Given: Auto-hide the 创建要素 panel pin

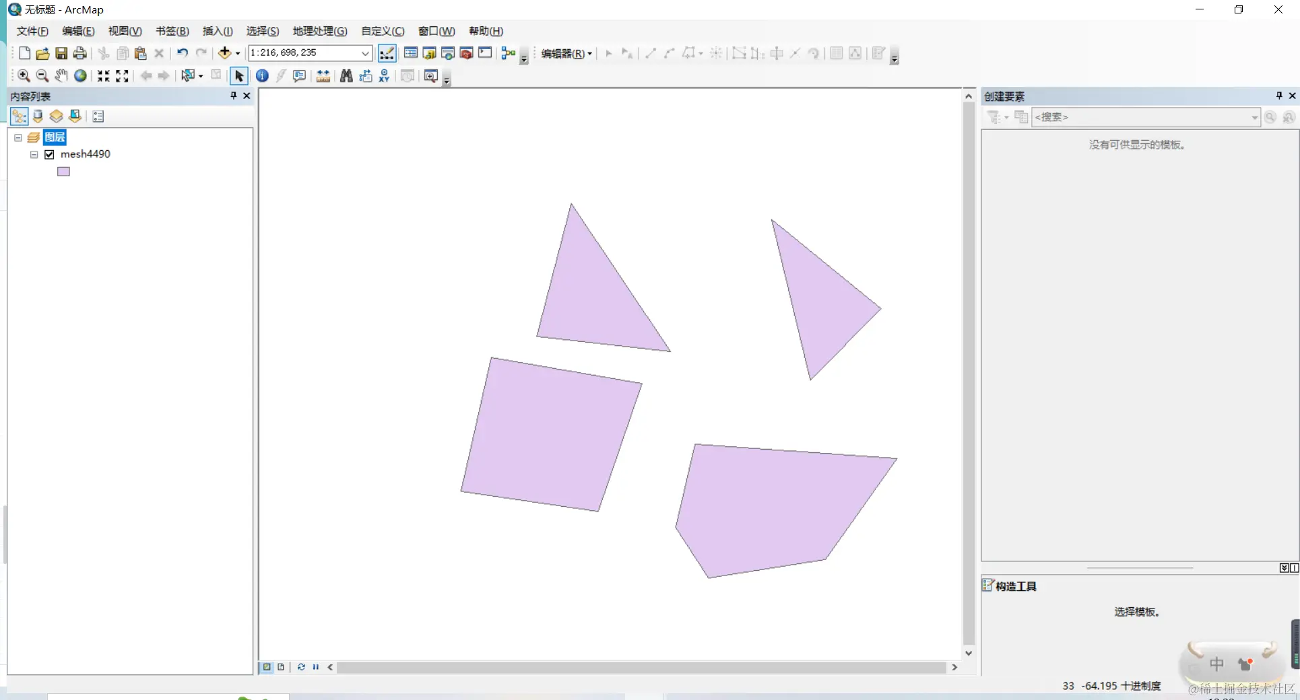Looking at the screenshot, I should 1279,96.
